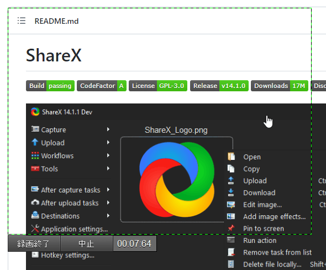This screenshot has width=326, height=270.
Task: Click the Add image effects icon
Action: (x=231, y=216)
